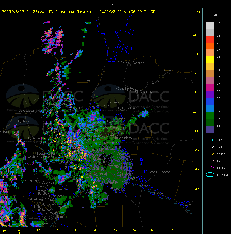The height and width of the screenshot is (234, 231).
Task: Pick the dark green 20 dBZ swatch
Action: tap(210, 122)
